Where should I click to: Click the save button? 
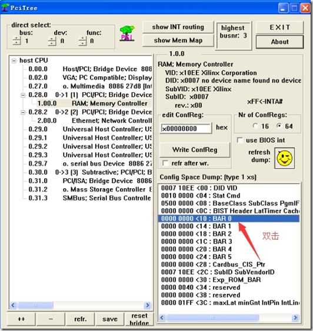[110, 319]
